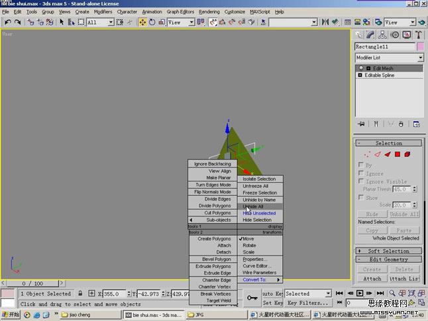Screen dimensions: 428x321
Task: Click the Align tool icon
Action: tap(335, 22)
